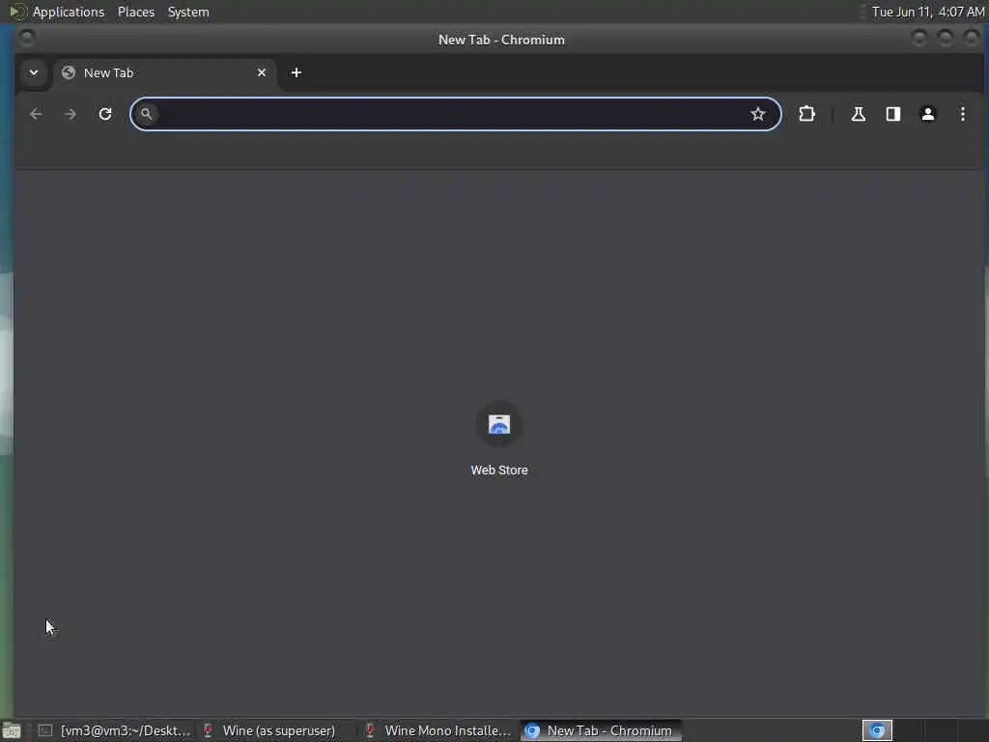Open a new tab with plus button
Viewport: 989px width, 742px height.
pos(296,72)
